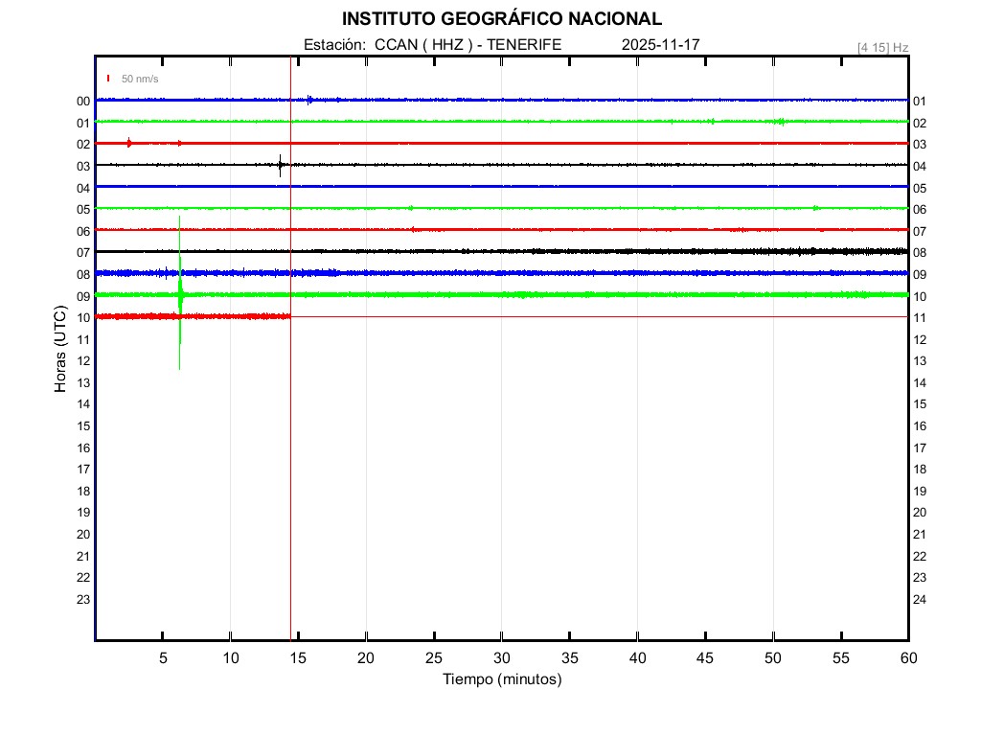This screenshot has width=981, height=736.
Task: Click the 24 hour label on the right axis
Action: pos(919,600)
